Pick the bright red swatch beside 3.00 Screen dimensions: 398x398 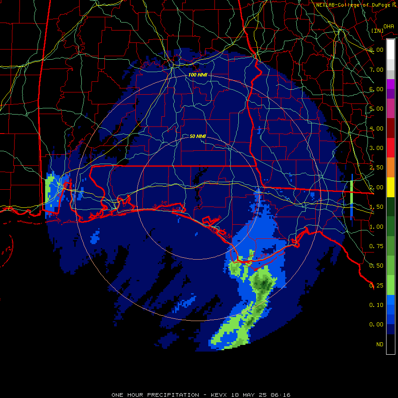tap(390, 148)
